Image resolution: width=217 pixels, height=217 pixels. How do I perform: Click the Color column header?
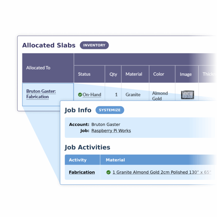pyautogui.click(x=162, y=74)
